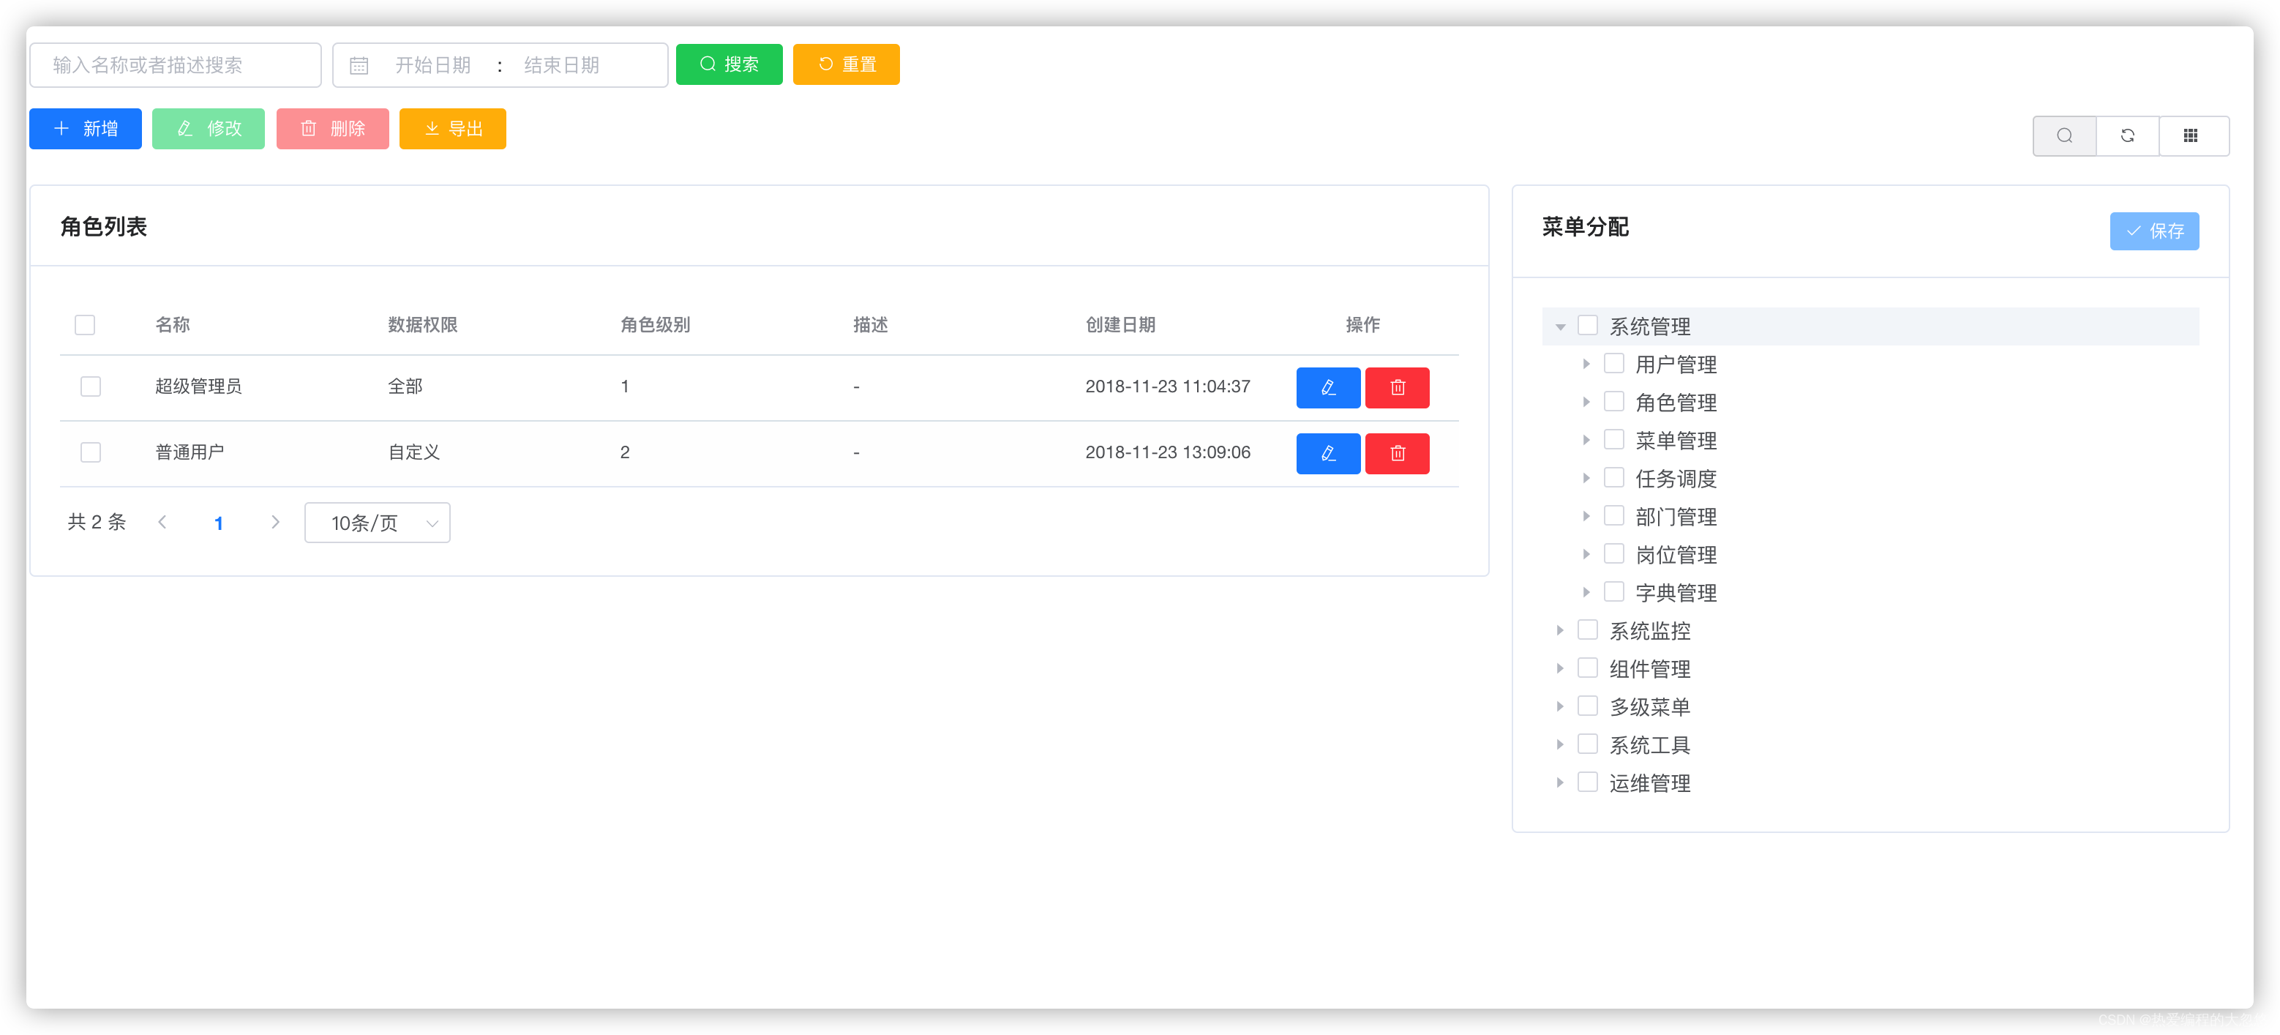Viewport: 2280px width, 1035px height.
Task: Click the edit pencil icon for 超级管理员
Action: coord(1327,387)
